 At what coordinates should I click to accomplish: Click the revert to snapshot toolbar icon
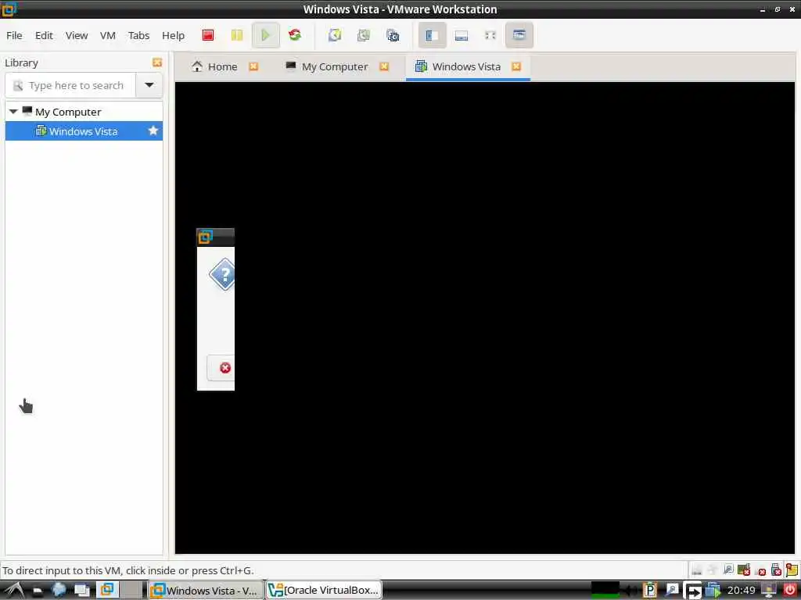click(364, 35)
